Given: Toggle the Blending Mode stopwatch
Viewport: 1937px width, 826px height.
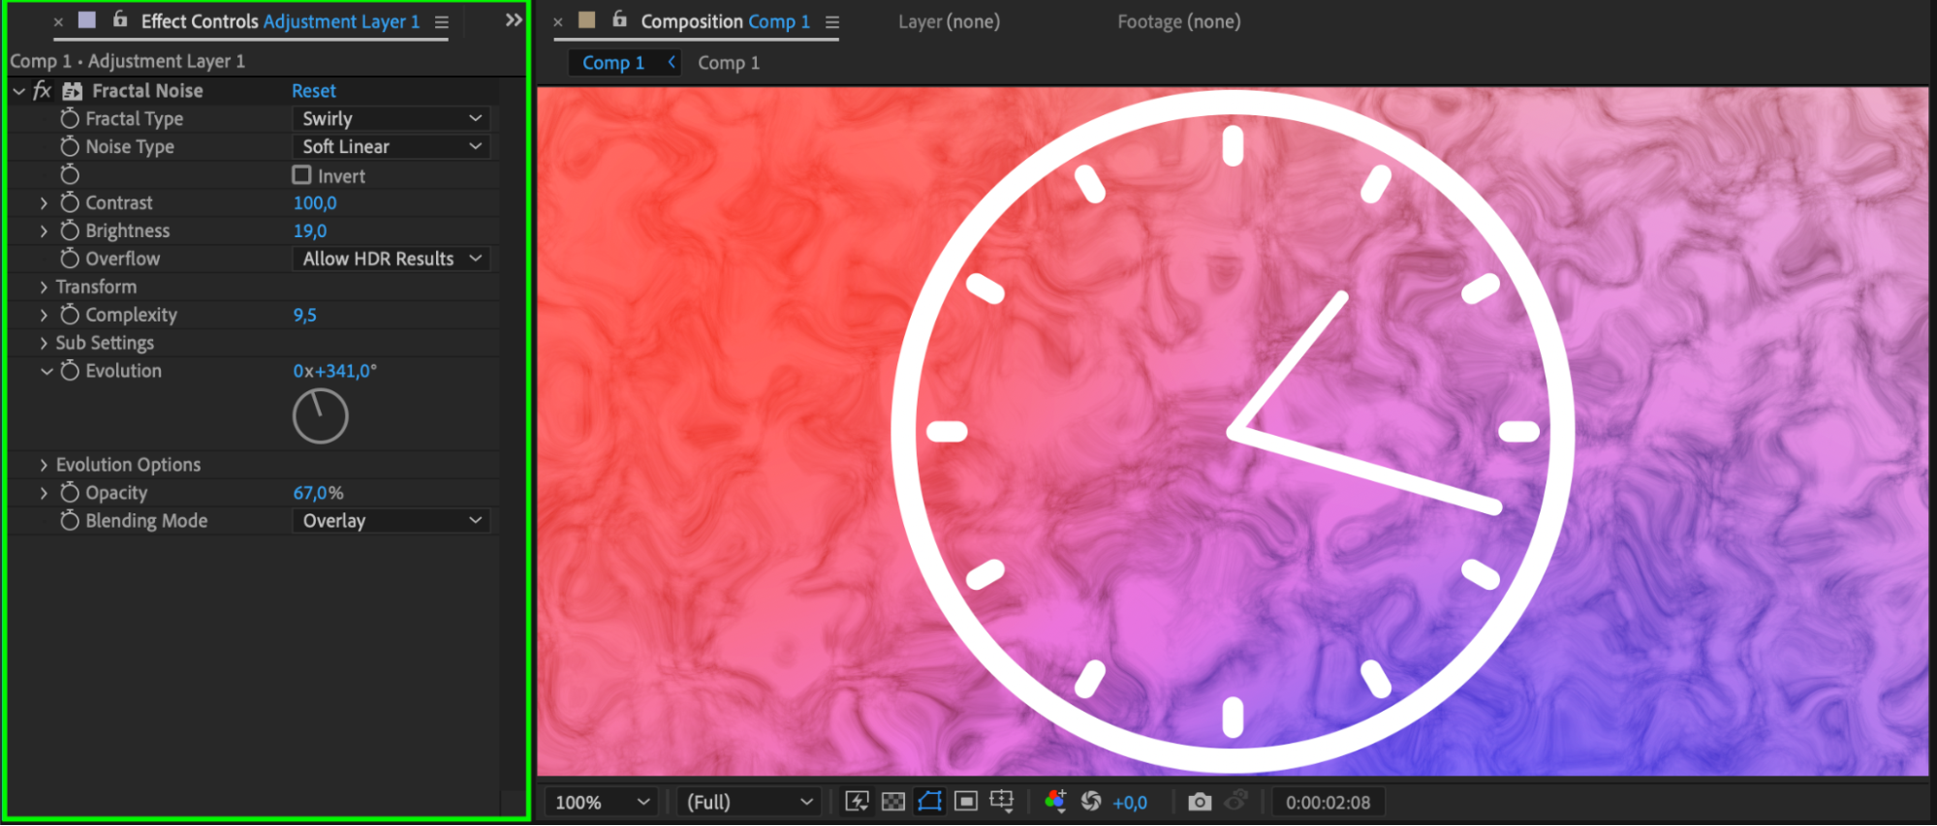Looking at the screenshot, I should click(x=70, y=521).
